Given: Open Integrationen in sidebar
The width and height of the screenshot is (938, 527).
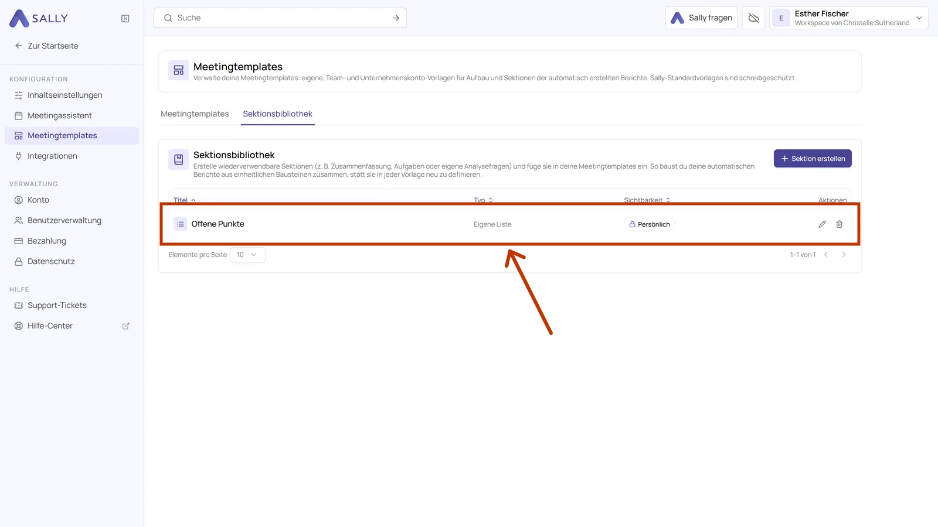Looking at the screenshot, I should pos(72,156).
